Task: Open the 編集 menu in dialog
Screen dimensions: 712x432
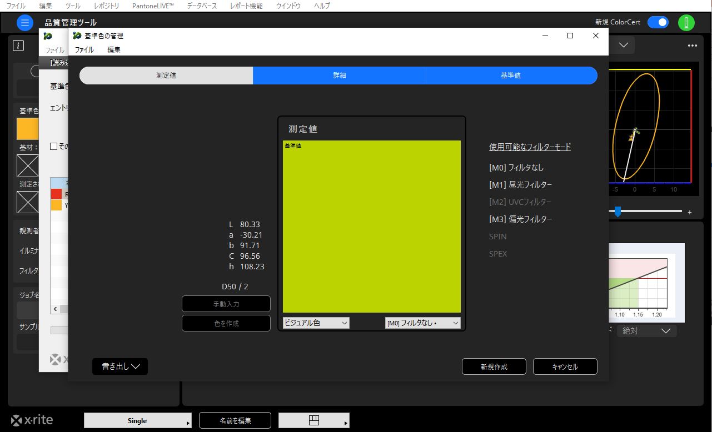Action: pyautogui.click(x=113, y=49)
